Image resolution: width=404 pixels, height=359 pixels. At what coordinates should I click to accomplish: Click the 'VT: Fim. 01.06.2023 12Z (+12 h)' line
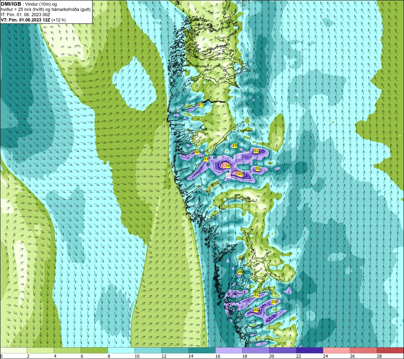click(x=33, y=20)
